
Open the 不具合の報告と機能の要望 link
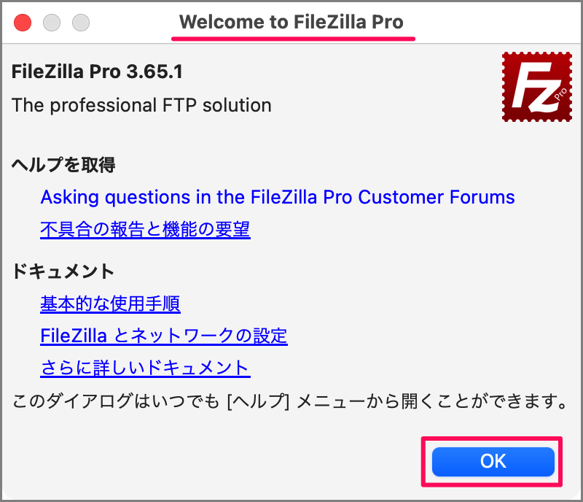pyautogui.click(x=144, y=229)
